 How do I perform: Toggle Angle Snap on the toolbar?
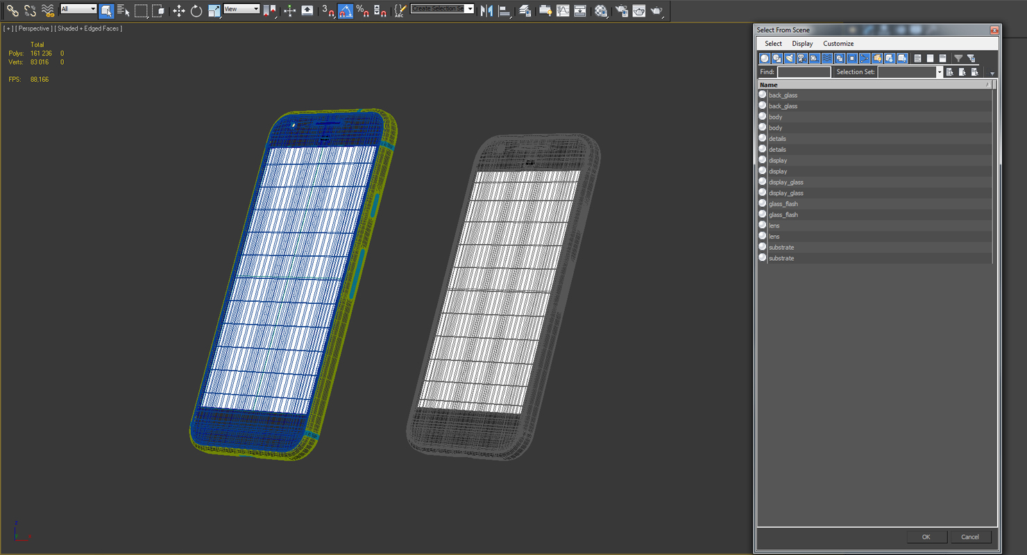point(346,10)
